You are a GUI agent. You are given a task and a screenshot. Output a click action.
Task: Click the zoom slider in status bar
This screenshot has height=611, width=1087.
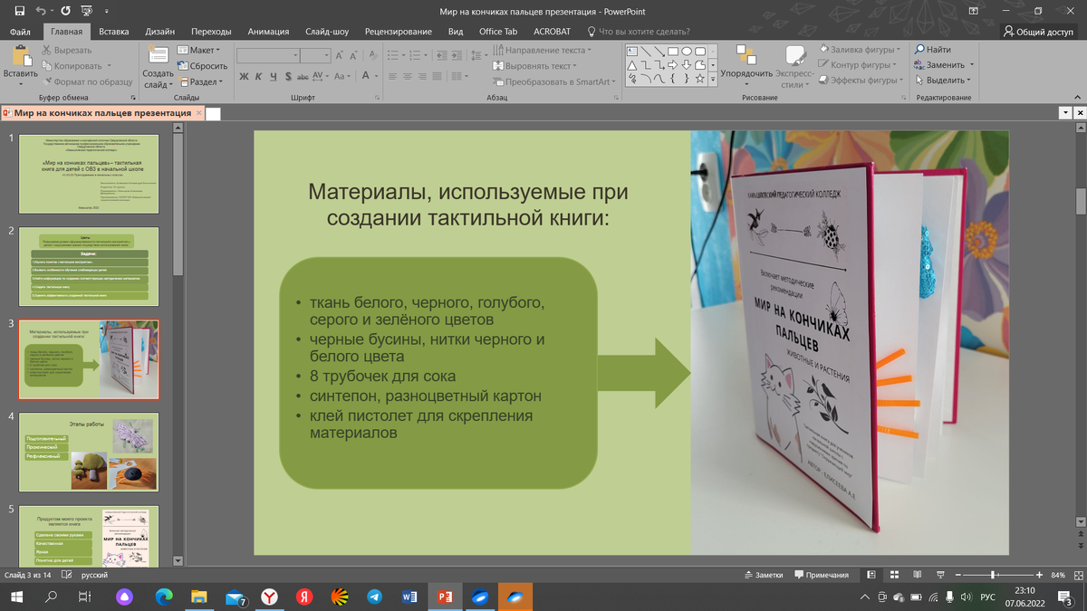tap(994, 575)
